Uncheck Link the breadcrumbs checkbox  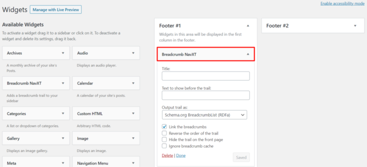[x=165, y=127]
